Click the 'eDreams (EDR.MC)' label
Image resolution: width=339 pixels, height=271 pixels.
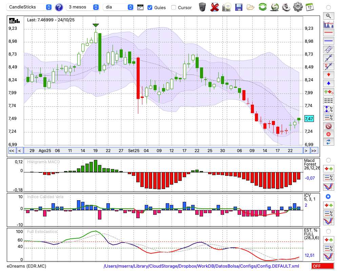click(x=26, y=266)
